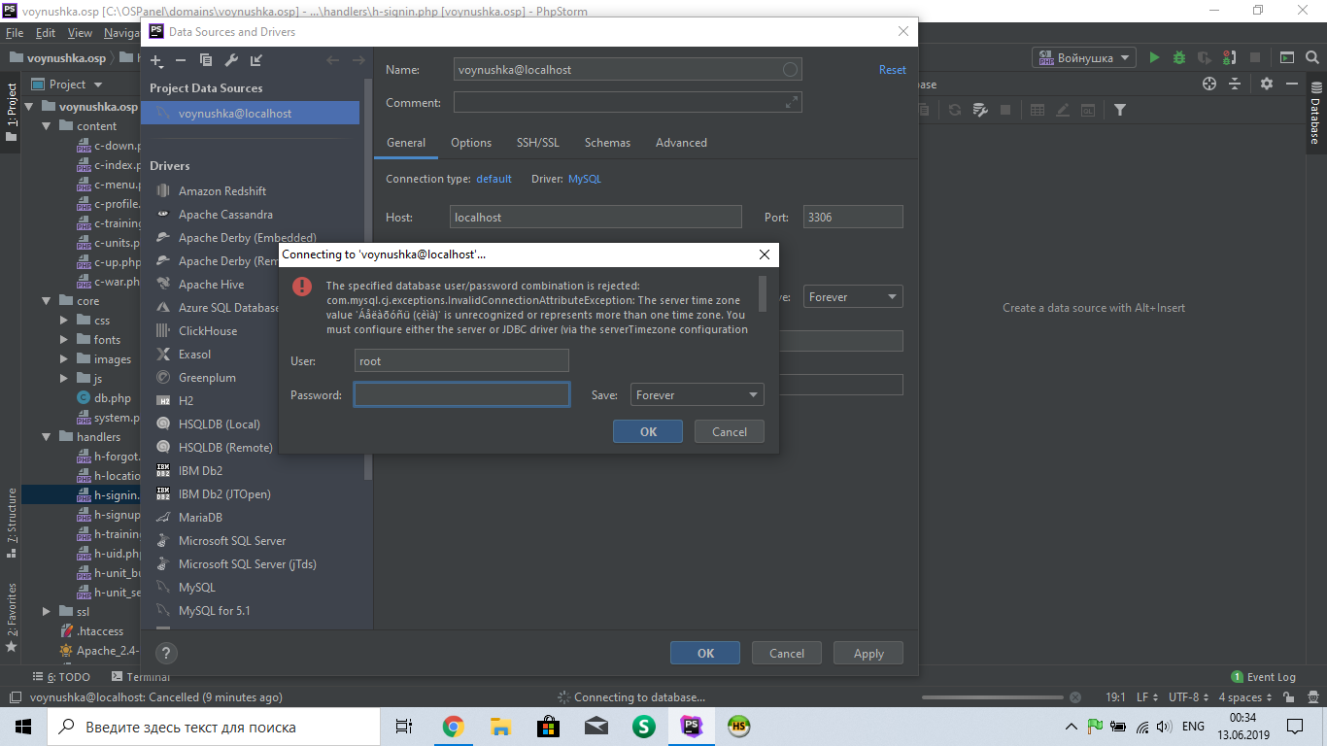Click the remove data source minus icon

[x=181, y=60]
